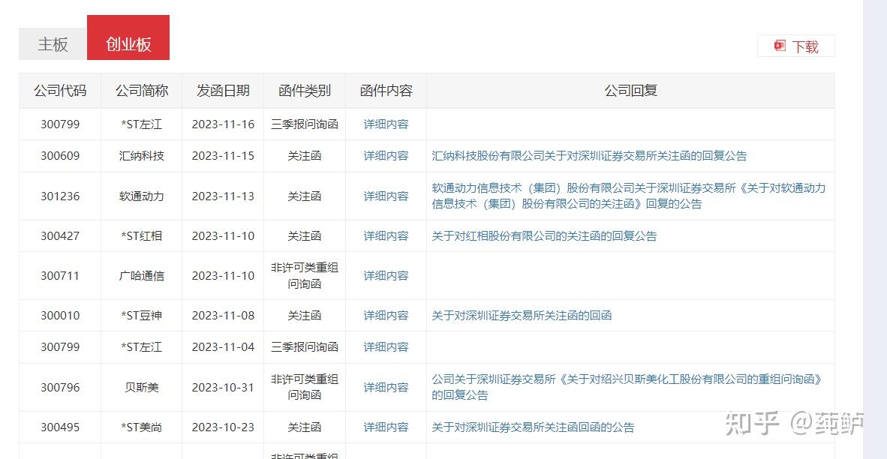Click the 发函日期 column header
The image size is (887, 459).
pos(223,91)
